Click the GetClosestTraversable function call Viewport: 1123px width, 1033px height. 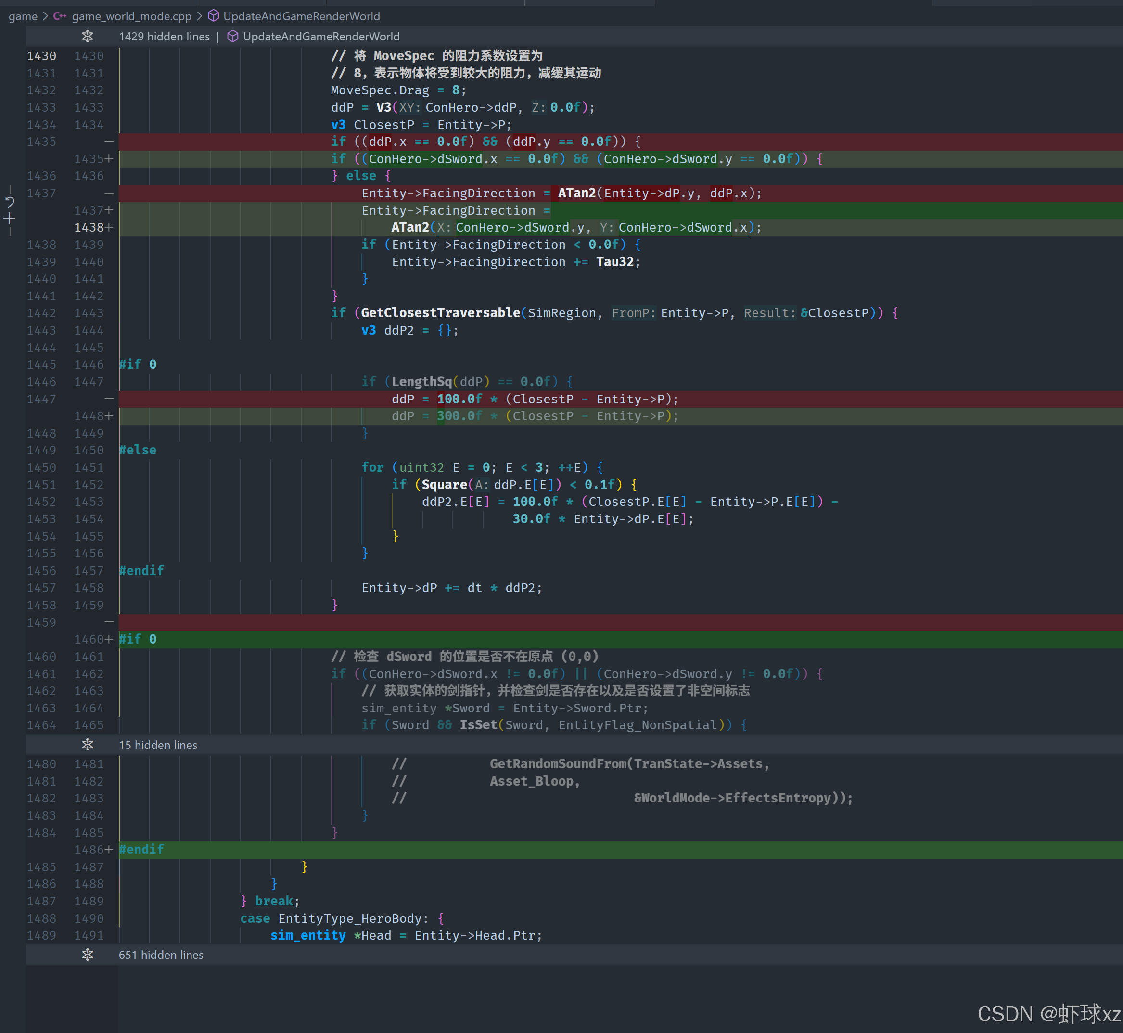coord(440,313)
